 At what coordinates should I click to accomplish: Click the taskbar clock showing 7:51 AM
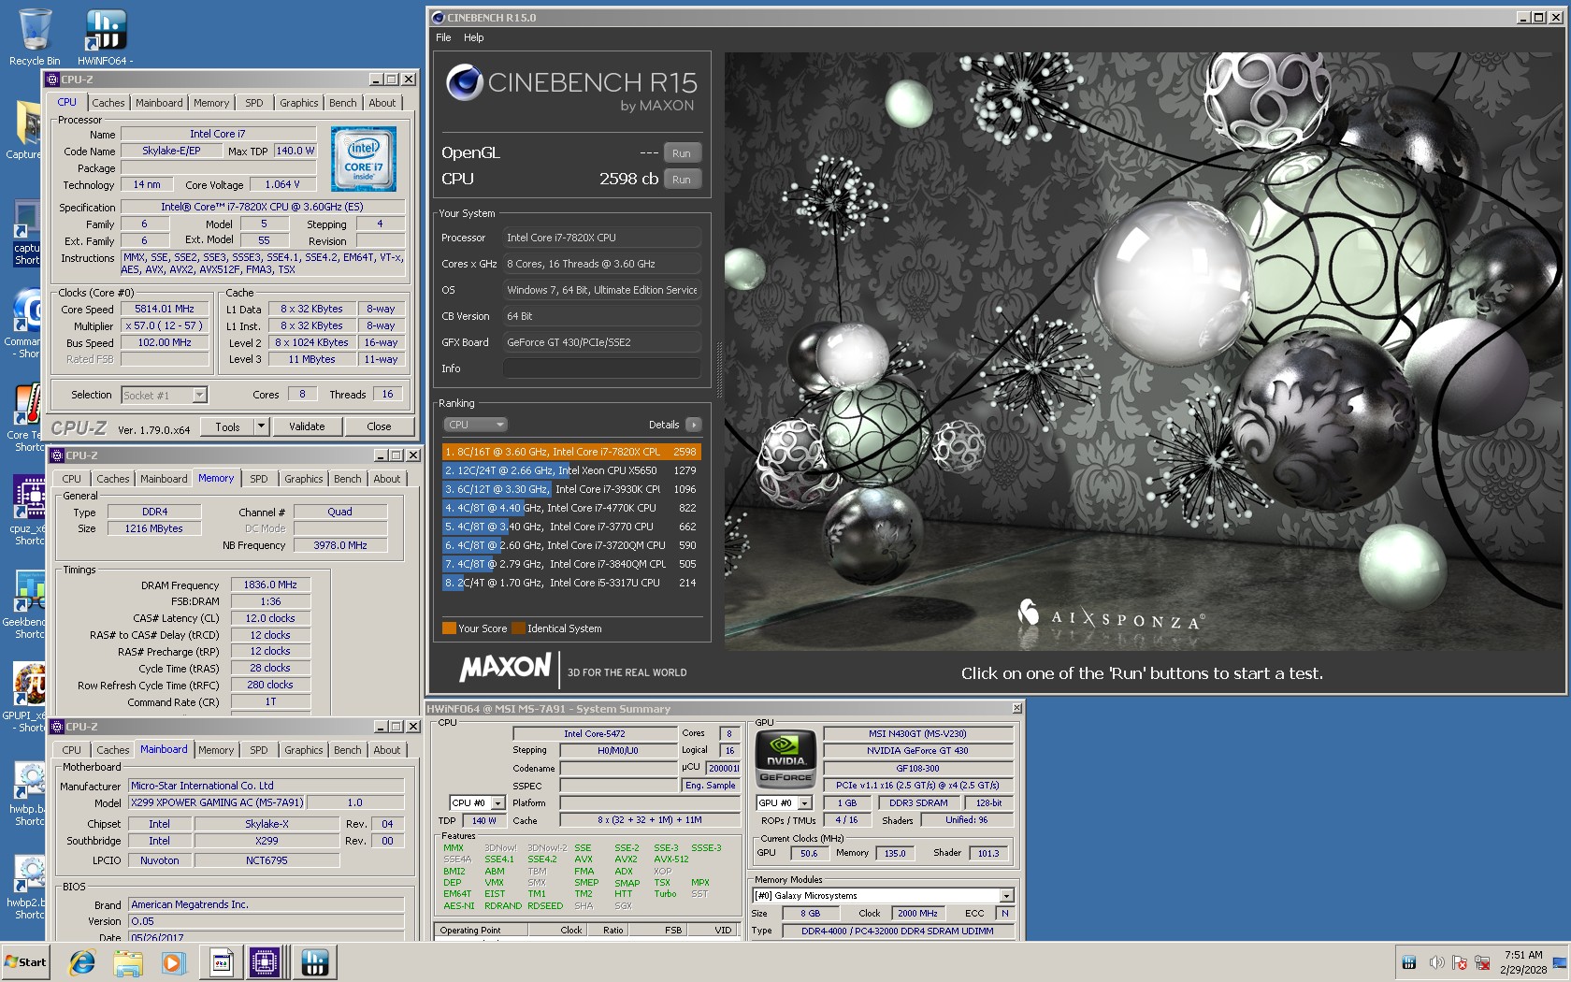click(1523, 962)
